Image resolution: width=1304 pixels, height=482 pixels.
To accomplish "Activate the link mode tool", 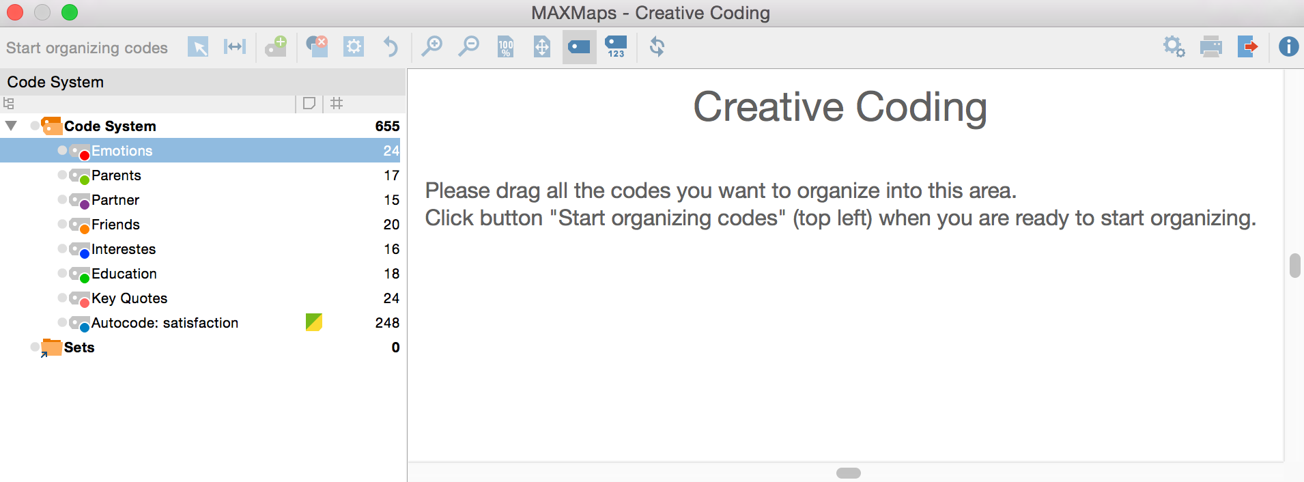I will pos(234,47).
